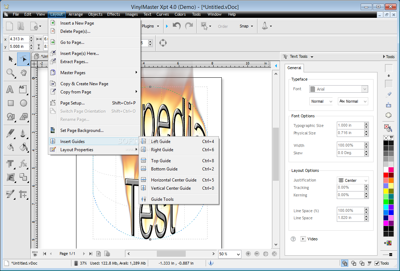Open the Arrange menu
This screenshot has height=271, width=400.
tap(75, 14)
